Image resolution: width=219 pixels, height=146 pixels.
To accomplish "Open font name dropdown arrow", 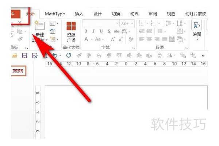I will [x=117, y=23].
